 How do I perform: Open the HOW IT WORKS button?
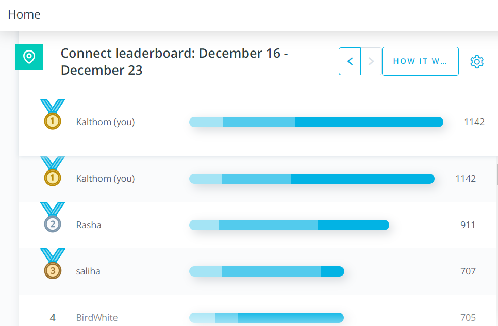click(420, 61)
